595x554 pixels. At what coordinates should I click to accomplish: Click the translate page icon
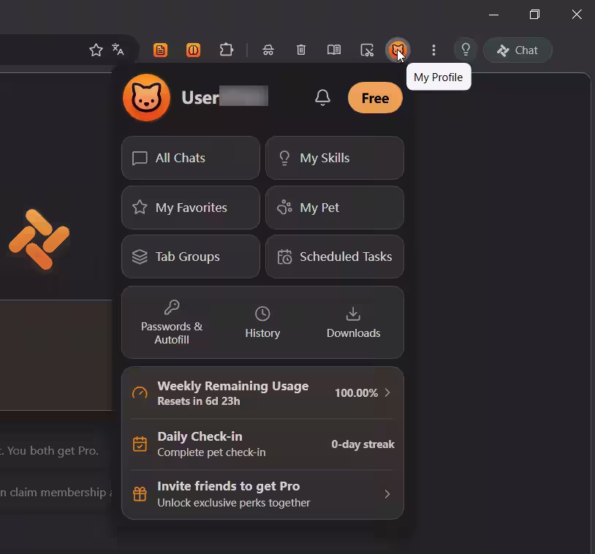118,49
